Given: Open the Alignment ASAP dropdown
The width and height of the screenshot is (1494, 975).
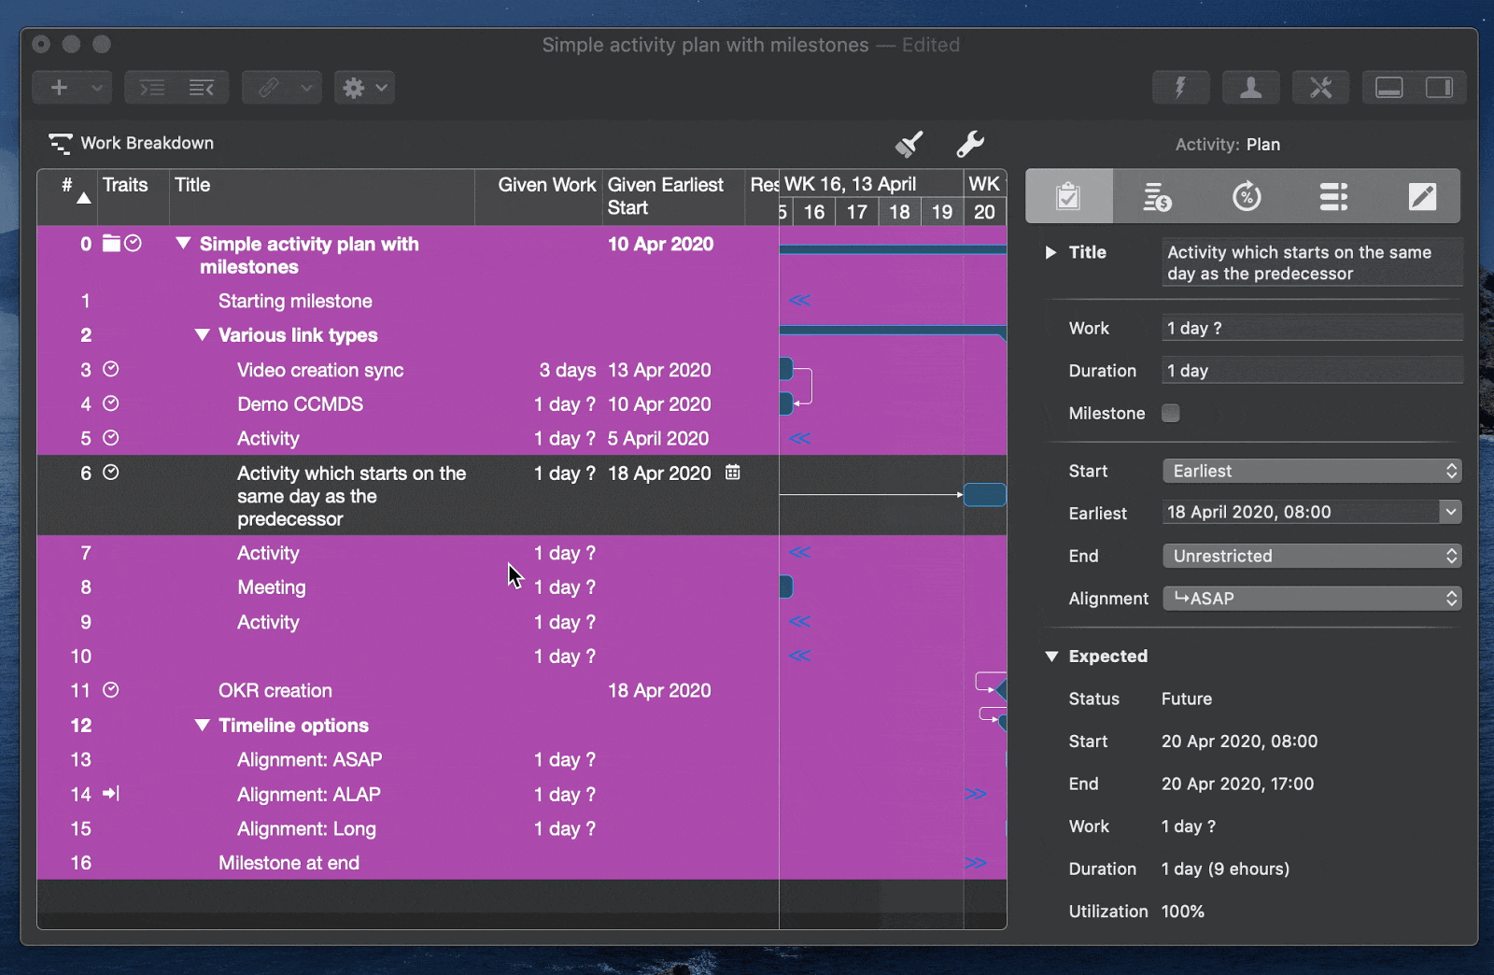Looking at the screenshot, I should 1312,599.
